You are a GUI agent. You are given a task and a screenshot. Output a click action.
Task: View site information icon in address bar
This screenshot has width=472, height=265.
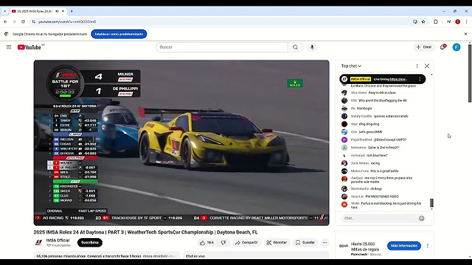[33, 22]
